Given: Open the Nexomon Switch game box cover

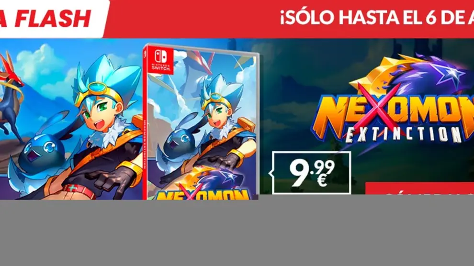Looking at the screenshot, I should (201, 122).
